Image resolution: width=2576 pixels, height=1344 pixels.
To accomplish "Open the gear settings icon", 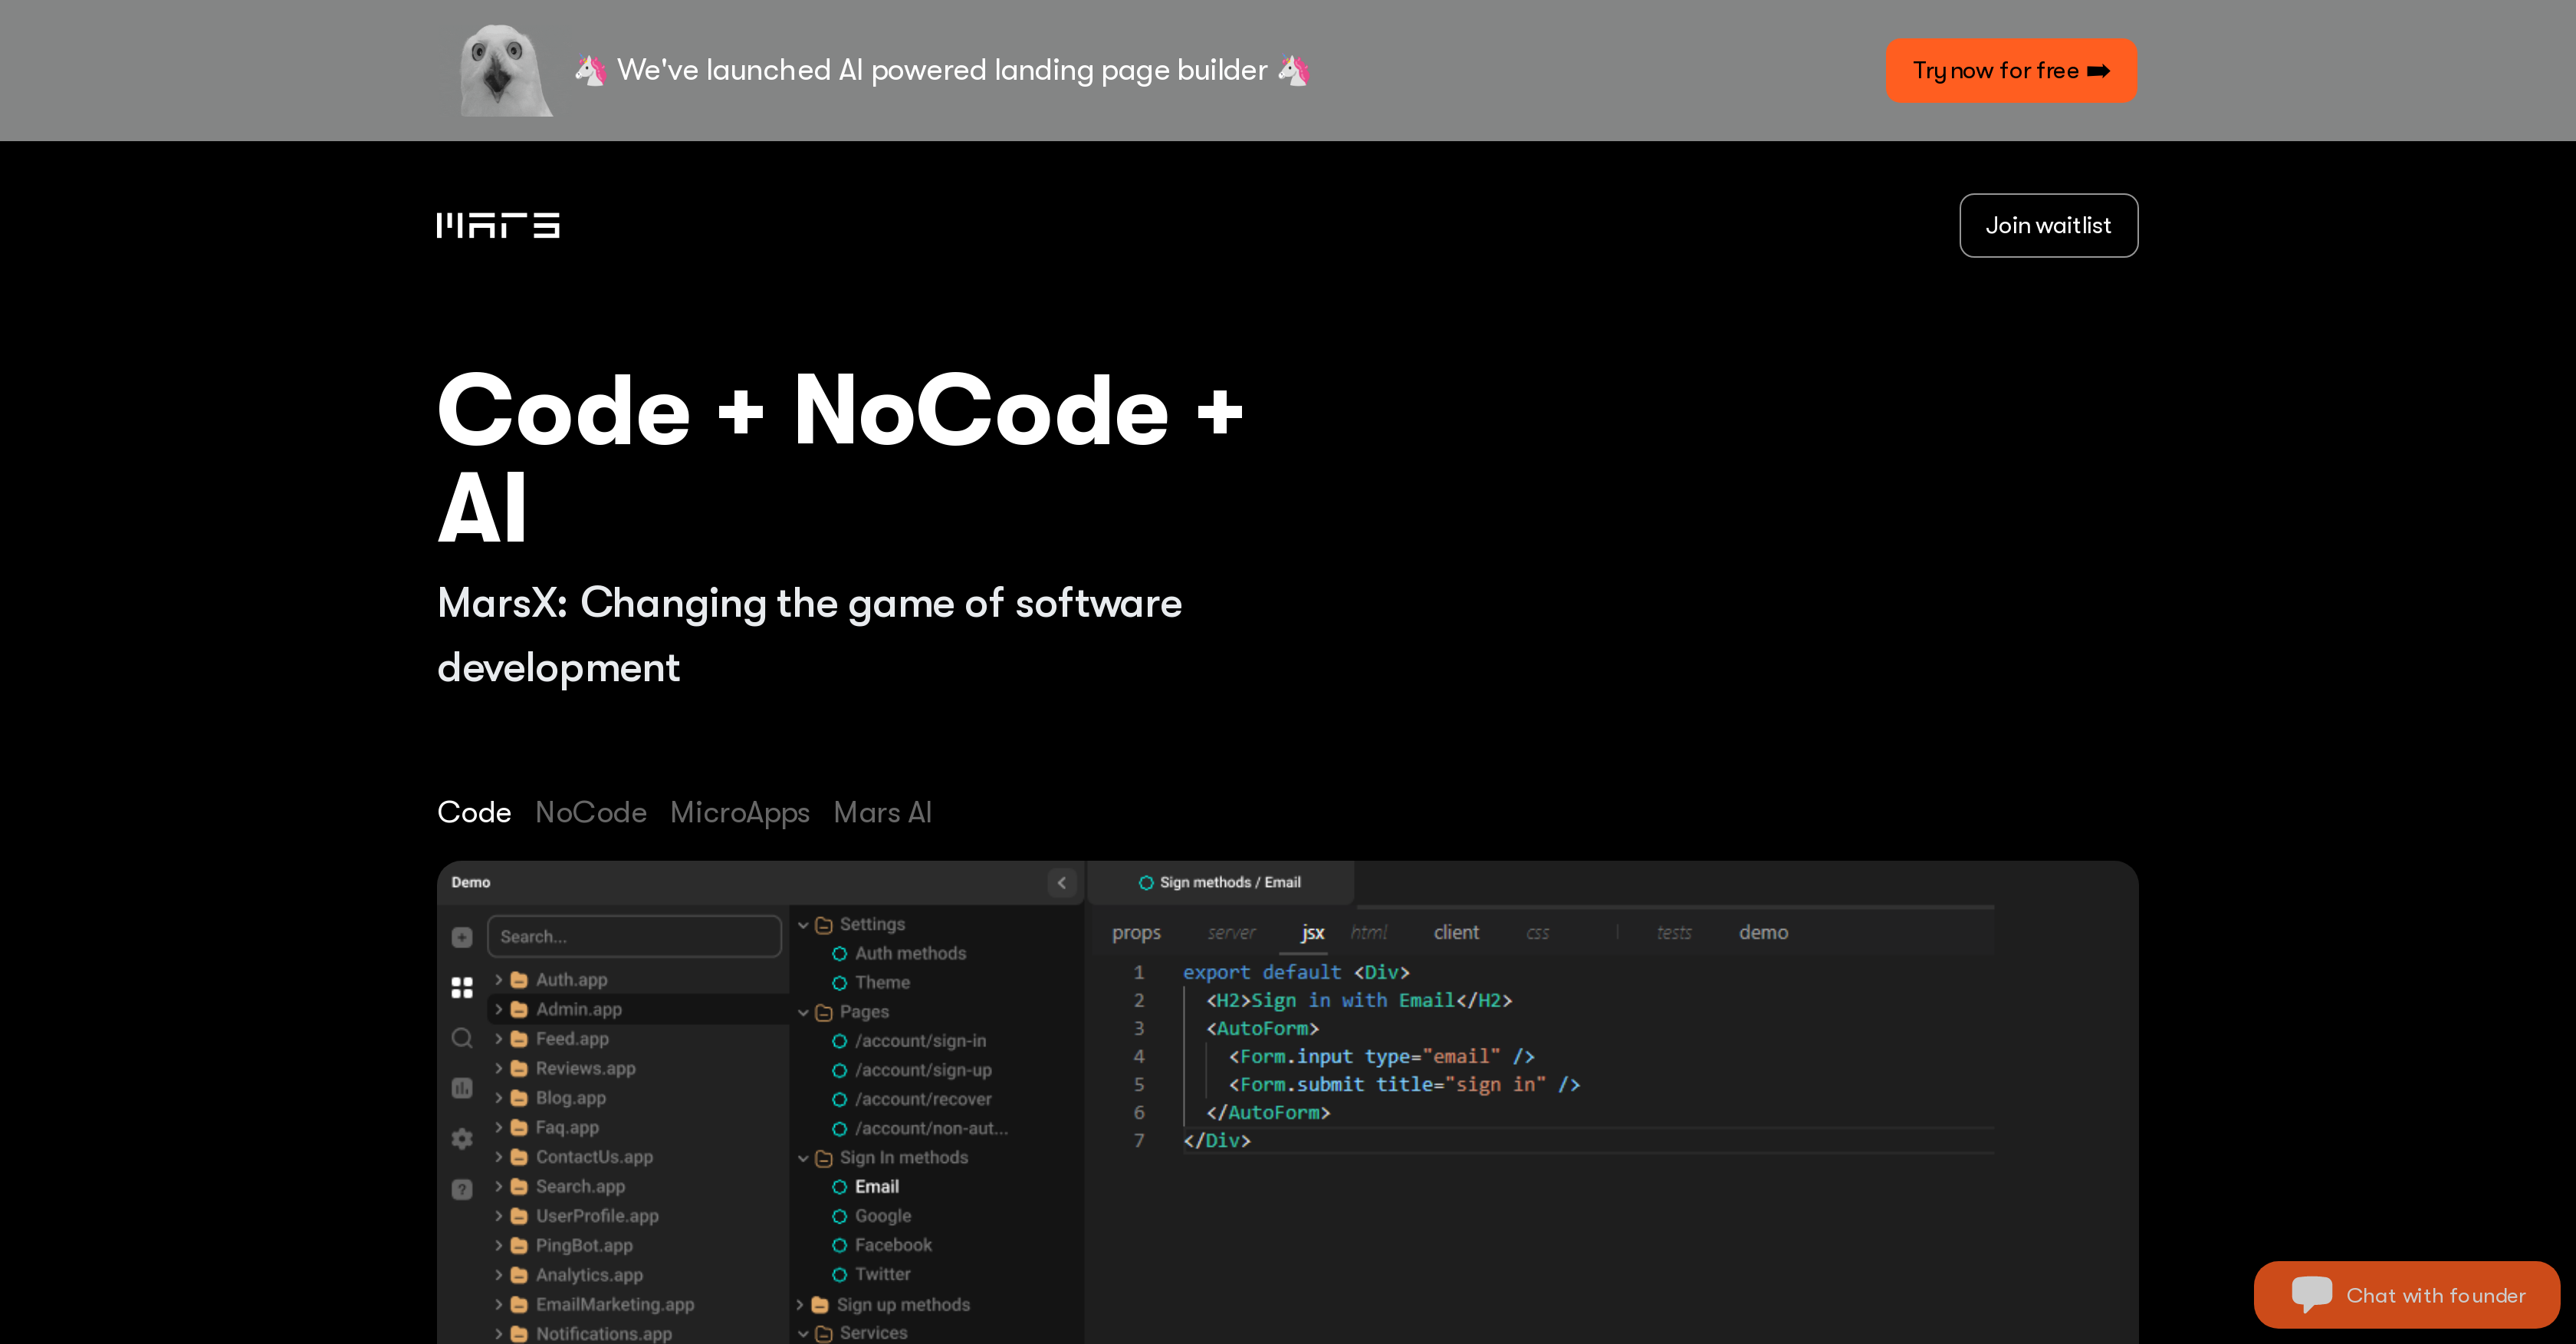I will [461, 1138].
